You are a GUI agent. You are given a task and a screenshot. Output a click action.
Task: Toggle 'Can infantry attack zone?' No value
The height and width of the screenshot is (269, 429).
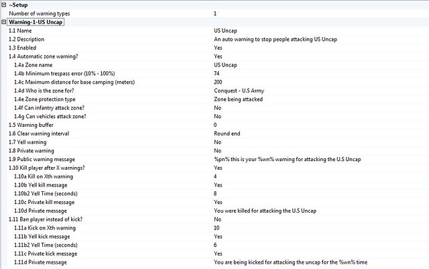[218, 108]
